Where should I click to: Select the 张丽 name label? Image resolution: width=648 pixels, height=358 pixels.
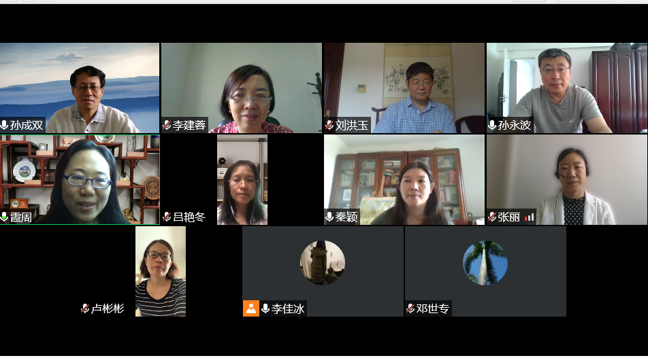(x=508, y=217)
